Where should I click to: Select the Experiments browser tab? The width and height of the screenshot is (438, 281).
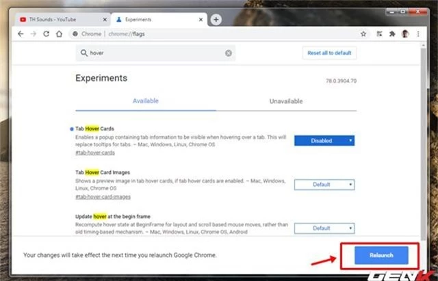pos(159,20)
